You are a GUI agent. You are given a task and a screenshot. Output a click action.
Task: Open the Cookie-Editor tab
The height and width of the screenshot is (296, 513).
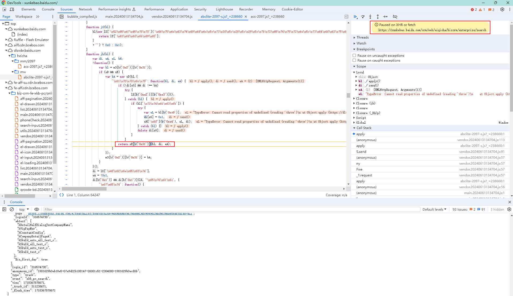point(292,9)
